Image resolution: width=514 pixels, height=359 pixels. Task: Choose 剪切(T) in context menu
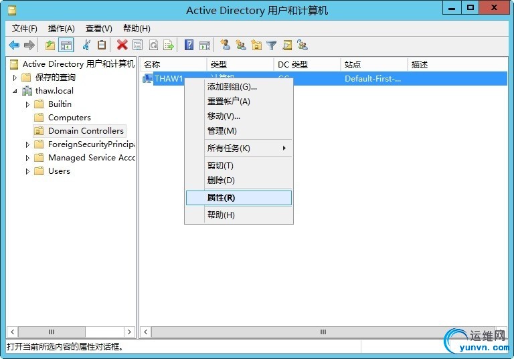tap(239, 166)
